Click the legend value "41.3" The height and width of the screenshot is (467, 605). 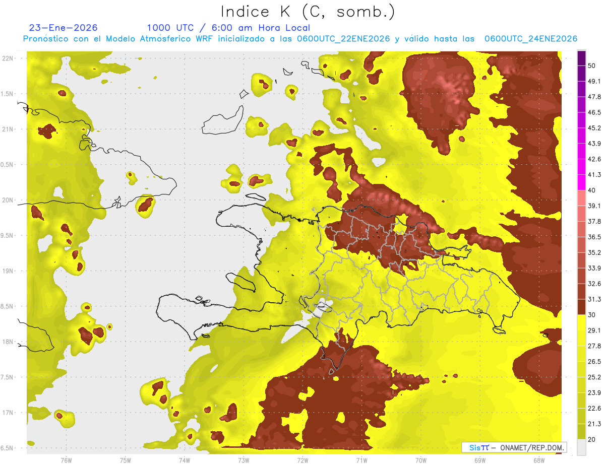click(594, 175)
